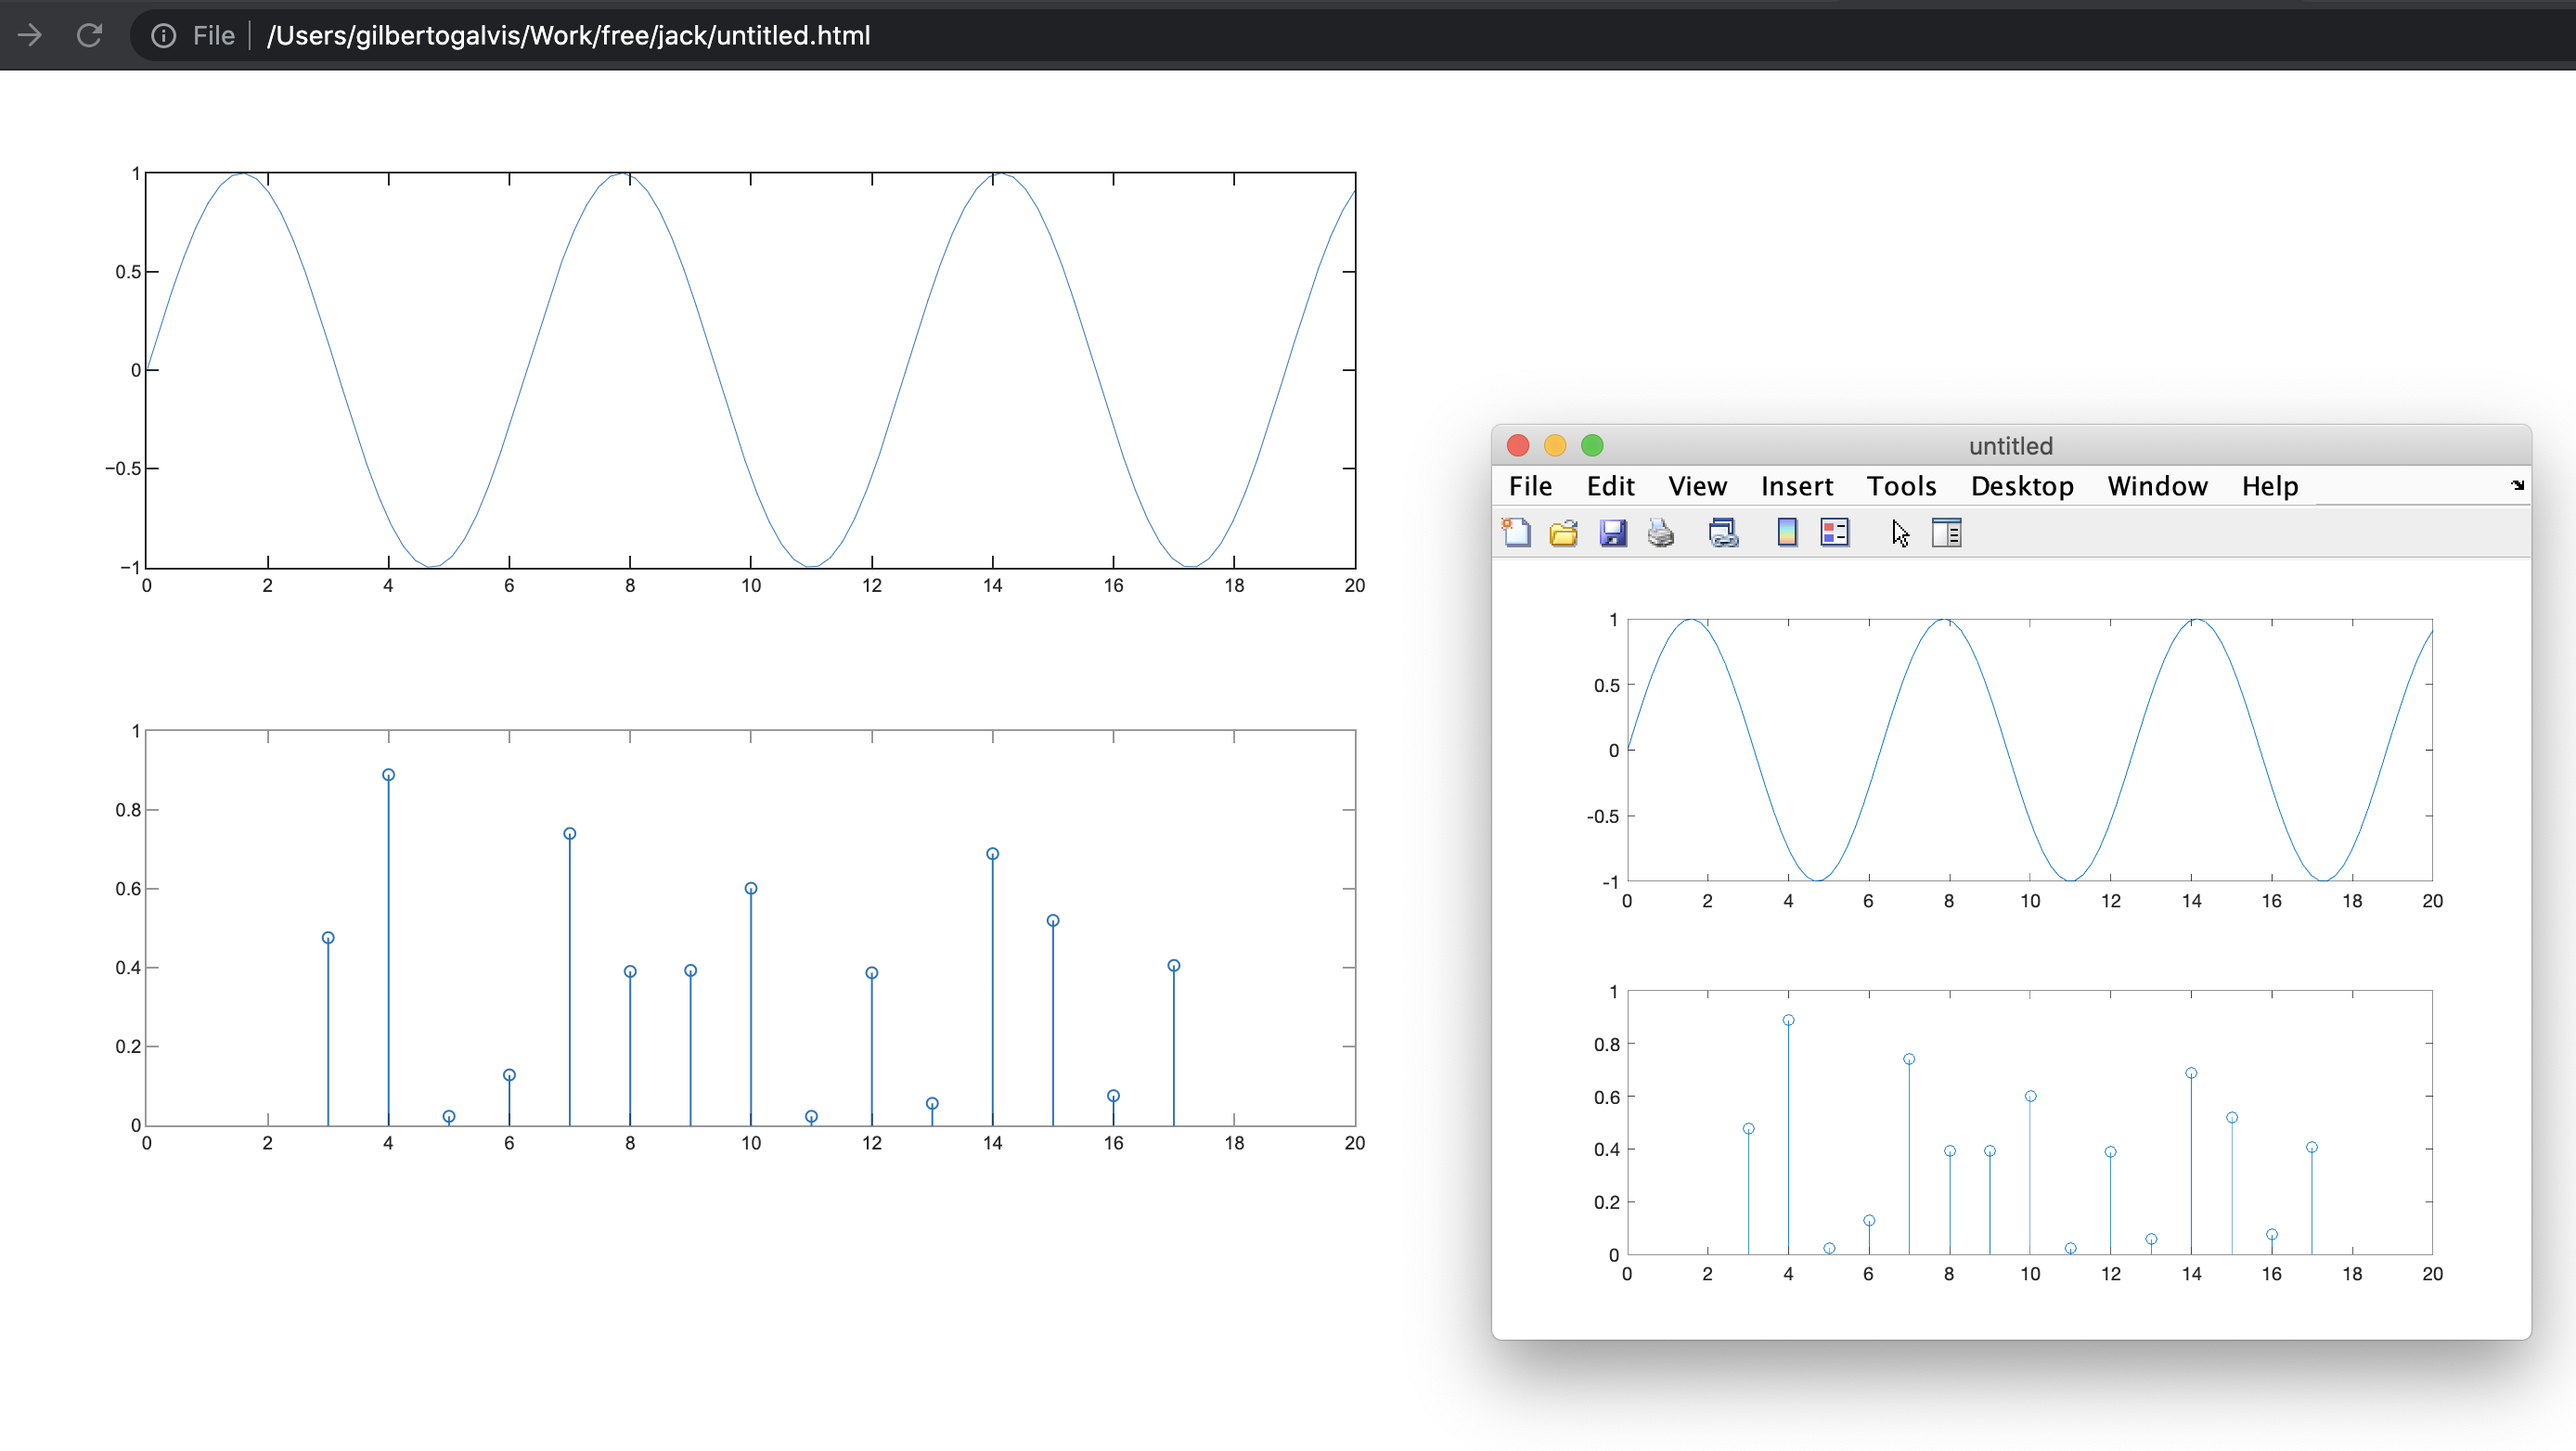Open the Tools menu
The image size is (2576, 1451).
click(1901, 486)
